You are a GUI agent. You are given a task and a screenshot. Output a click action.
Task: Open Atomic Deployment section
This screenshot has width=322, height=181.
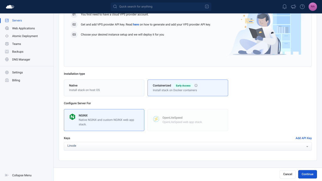tap(25, 36)
